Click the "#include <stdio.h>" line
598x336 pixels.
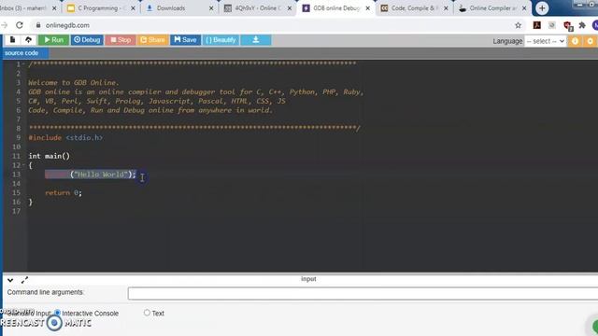coord(65,137)
